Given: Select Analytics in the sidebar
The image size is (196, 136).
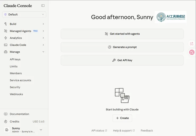Looking at the screenshot, I should click(16, 38).
